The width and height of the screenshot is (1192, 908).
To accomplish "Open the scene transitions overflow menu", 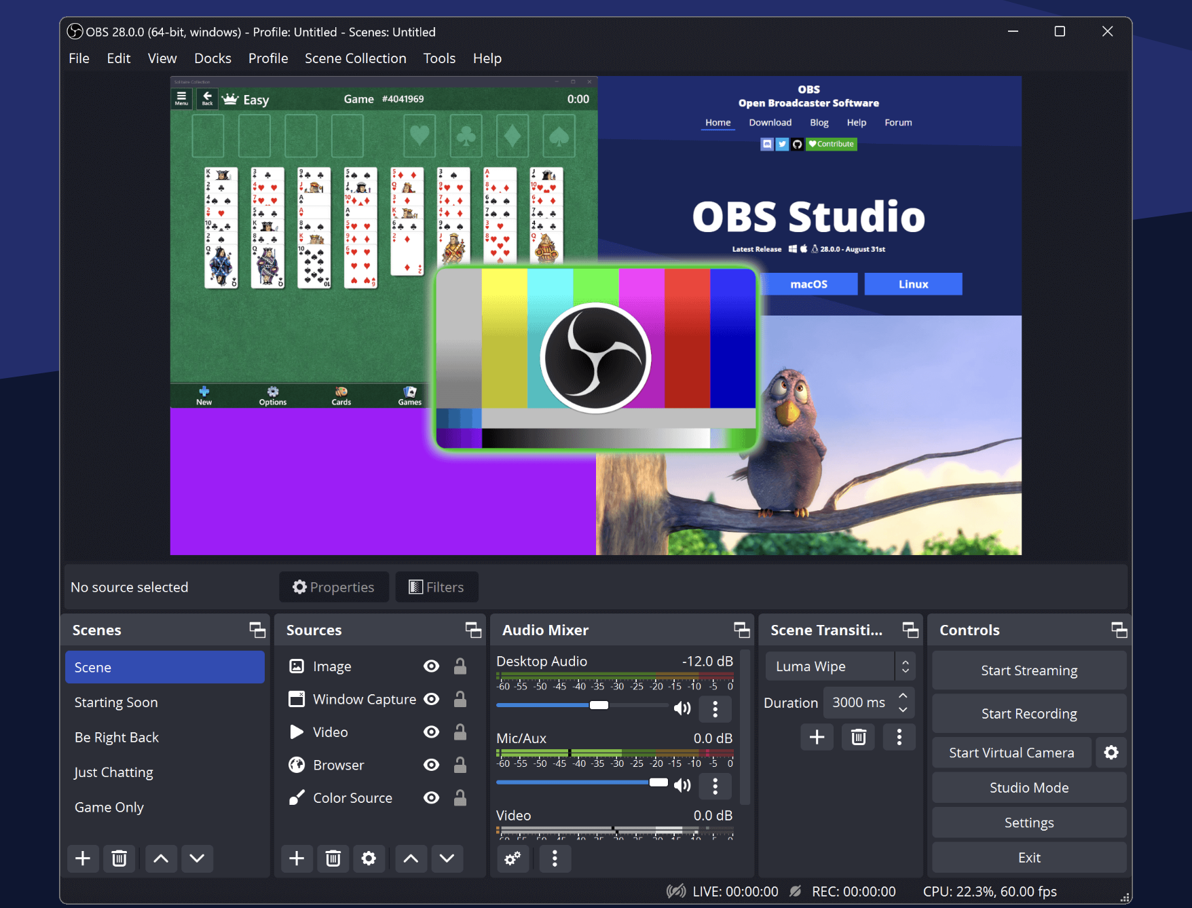I will (899, 737).
